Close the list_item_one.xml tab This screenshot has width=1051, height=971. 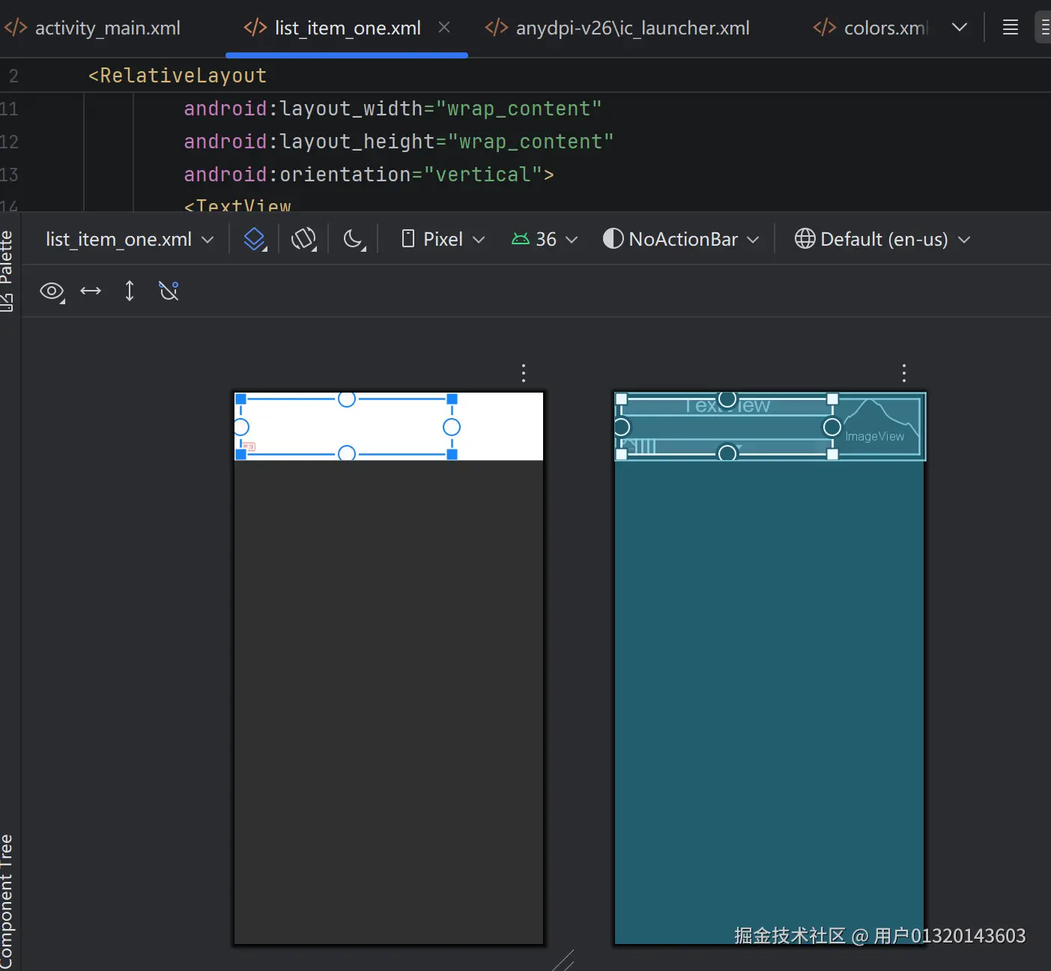coord(444,28)
